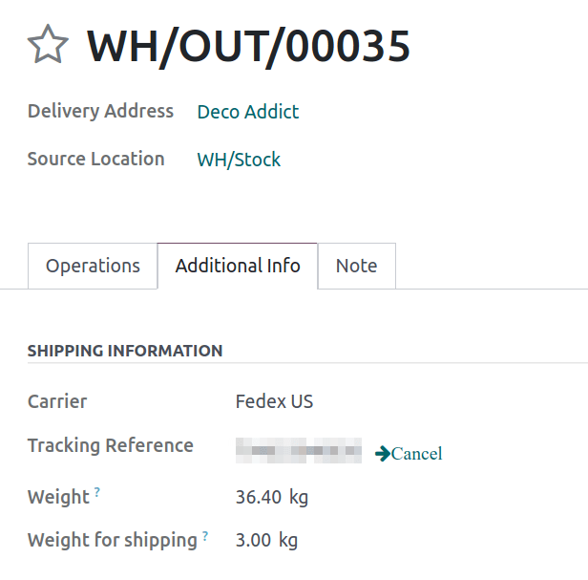Click the Carrier field label

click(57, 401)
